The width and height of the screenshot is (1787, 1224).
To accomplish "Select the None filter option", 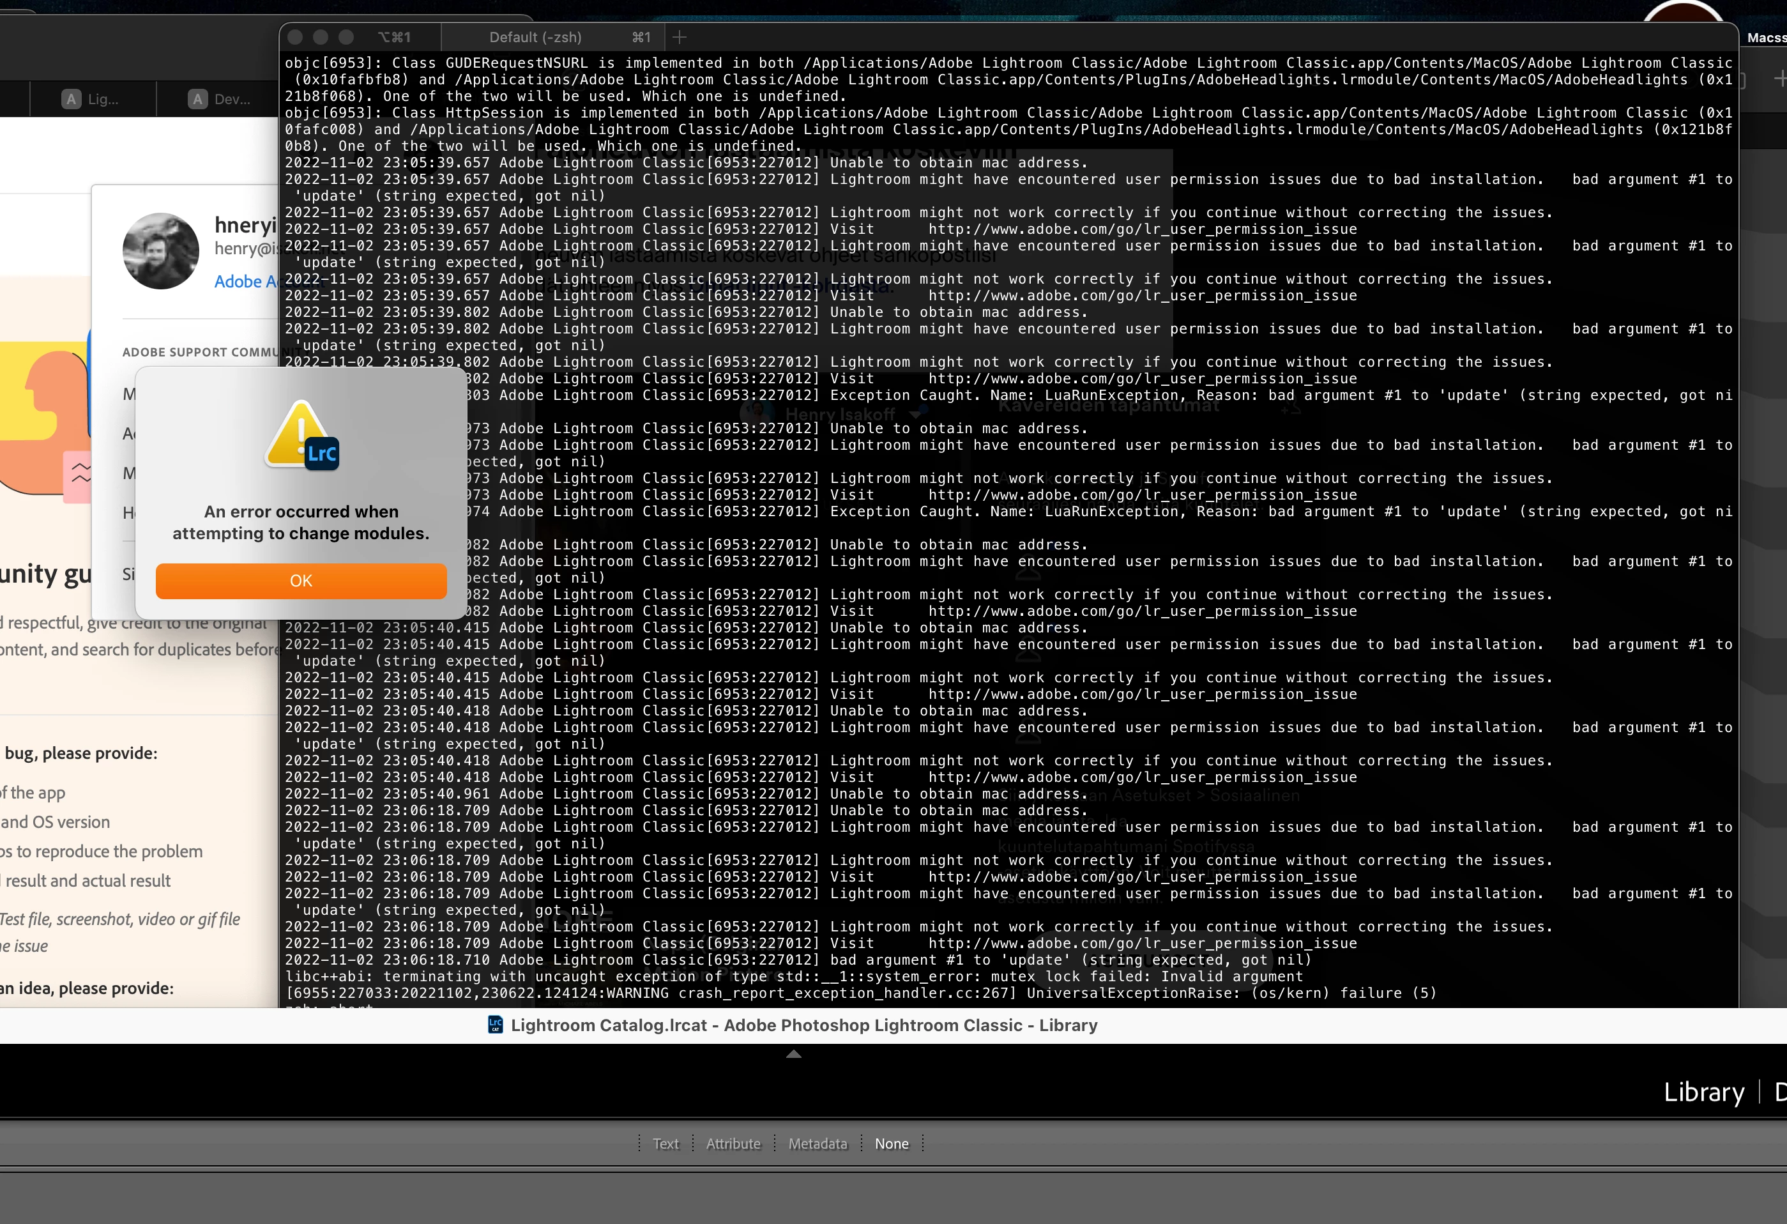I will click(x=891, y=1144).
